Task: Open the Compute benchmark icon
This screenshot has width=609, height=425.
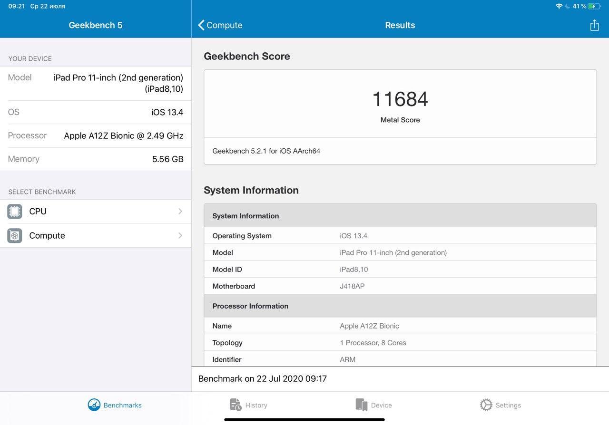Action: pyautogui.click(x=15, y=235)
